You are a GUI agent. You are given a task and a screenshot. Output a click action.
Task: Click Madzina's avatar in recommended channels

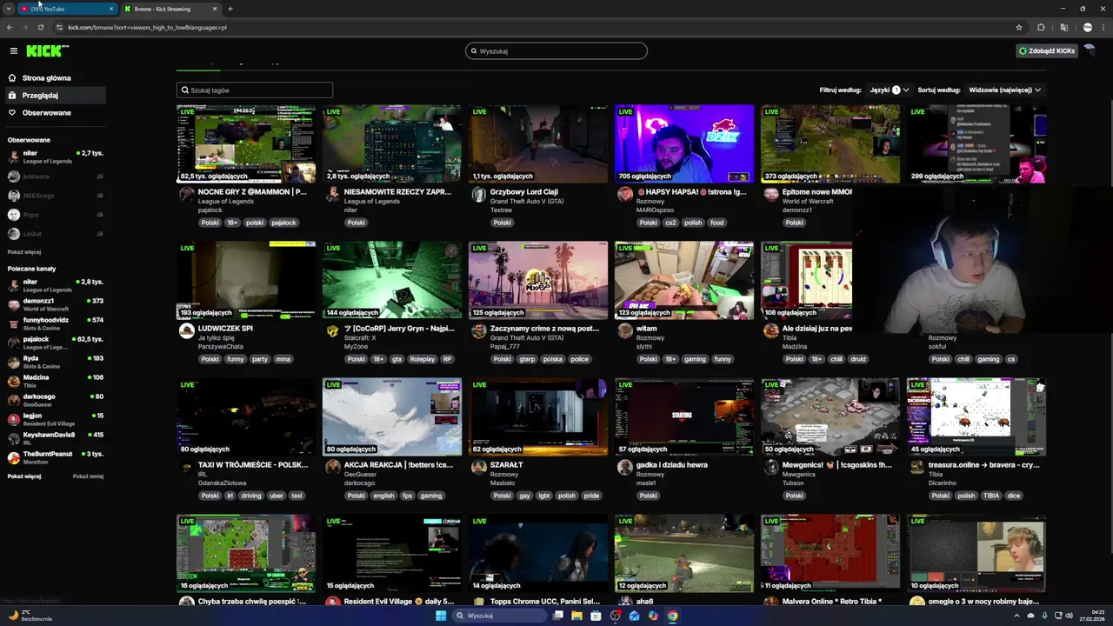[14, 381]
